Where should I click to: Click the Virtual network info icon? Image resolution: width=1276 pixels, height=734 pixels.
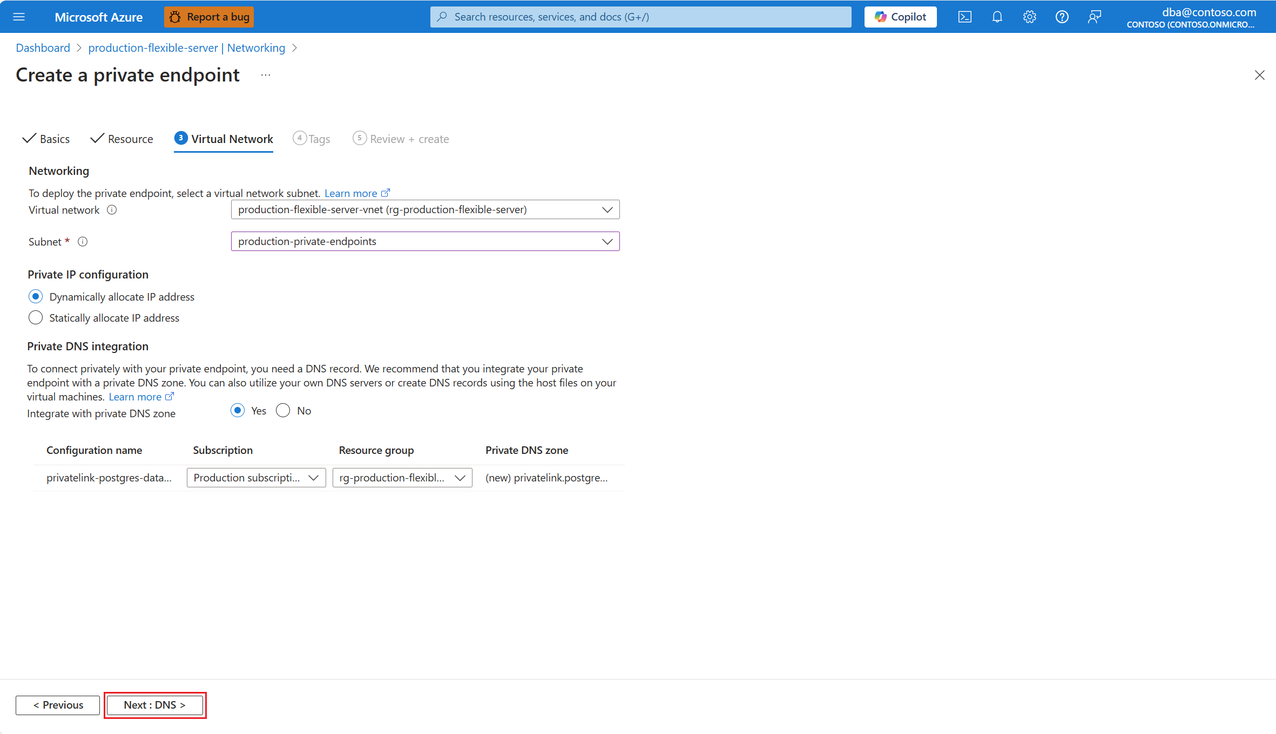point(112,210)
